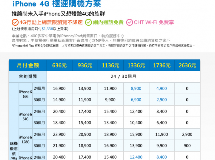Click the footnote starting "*iPhone 6/6 Plus 將於9/26"
215x160 pixels.
tap(103, 46)
